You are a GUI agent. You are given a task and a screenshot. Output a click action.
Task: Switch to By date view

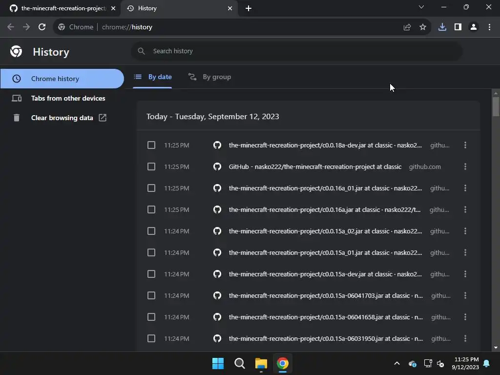[153, 77]
